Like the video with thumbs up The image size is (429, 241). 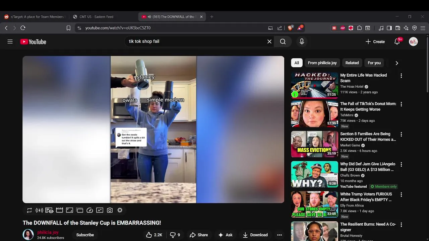click(154, 235)
